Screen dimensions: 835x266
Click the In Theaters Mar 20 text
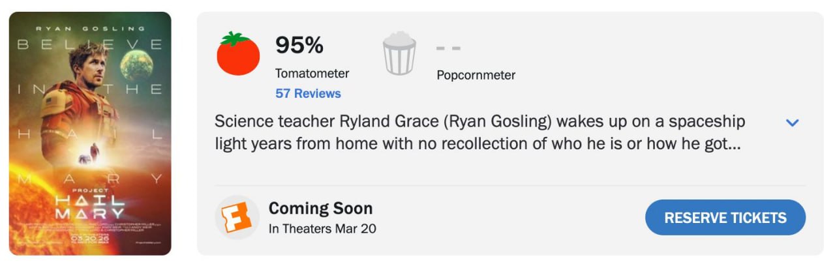click(x=322, y=229)
